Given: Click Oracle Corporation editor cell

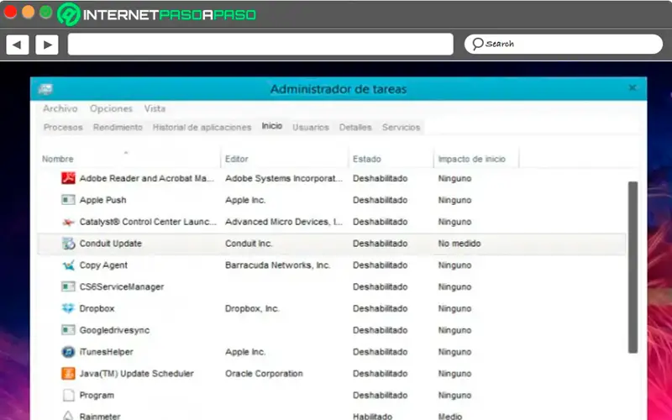Looking at the screenshot, I should coord(264,374).
